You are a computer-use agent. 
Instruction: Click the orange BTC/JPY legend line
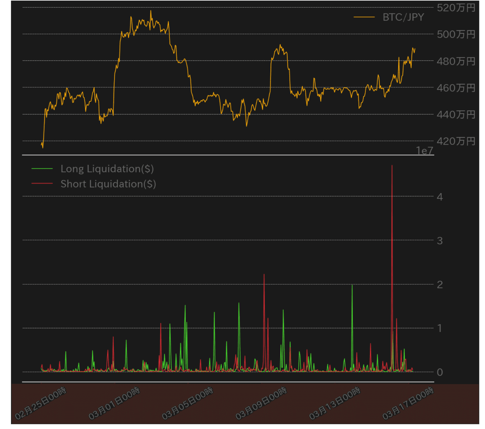coord(364,17)
